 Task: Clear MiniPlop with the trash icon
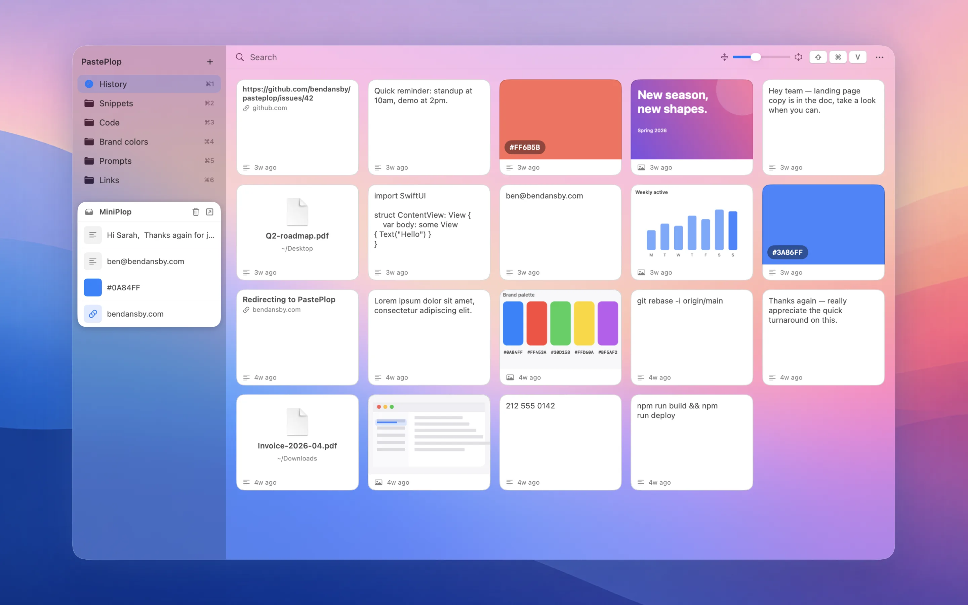(196, 212)
